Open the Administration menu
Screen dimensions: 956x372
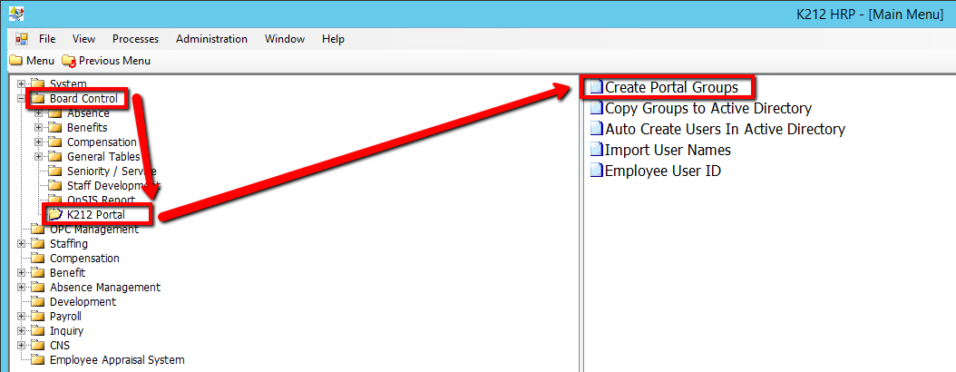(211, 39)
